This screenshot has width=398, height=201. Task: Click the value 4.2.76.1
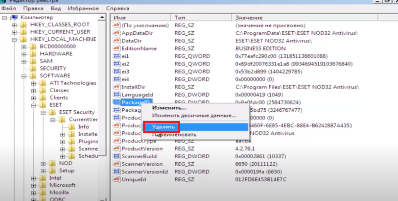tap(245, 149)
